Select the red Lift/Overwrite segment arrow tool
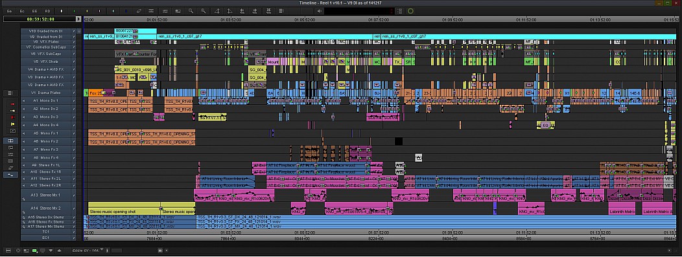This screenshot has height=257, width=682. coord(12,104)
